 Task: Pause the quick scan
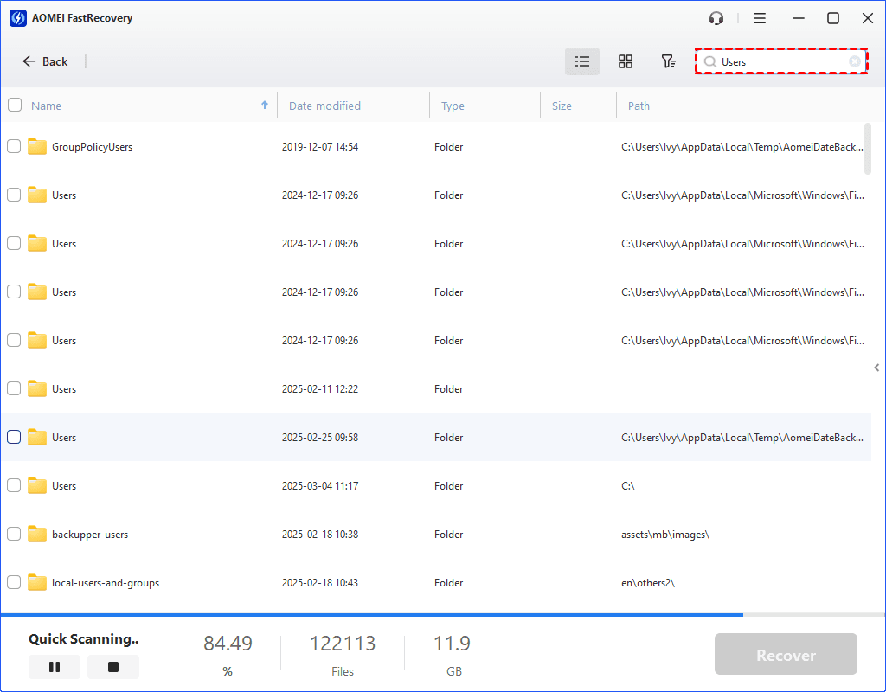(54, 666)
